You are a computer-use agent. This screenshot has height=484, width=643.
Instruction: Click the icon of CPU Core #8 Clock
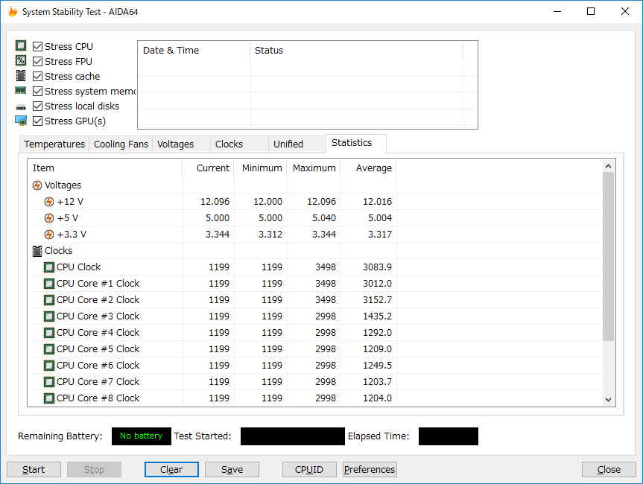(x=49, y=398)
